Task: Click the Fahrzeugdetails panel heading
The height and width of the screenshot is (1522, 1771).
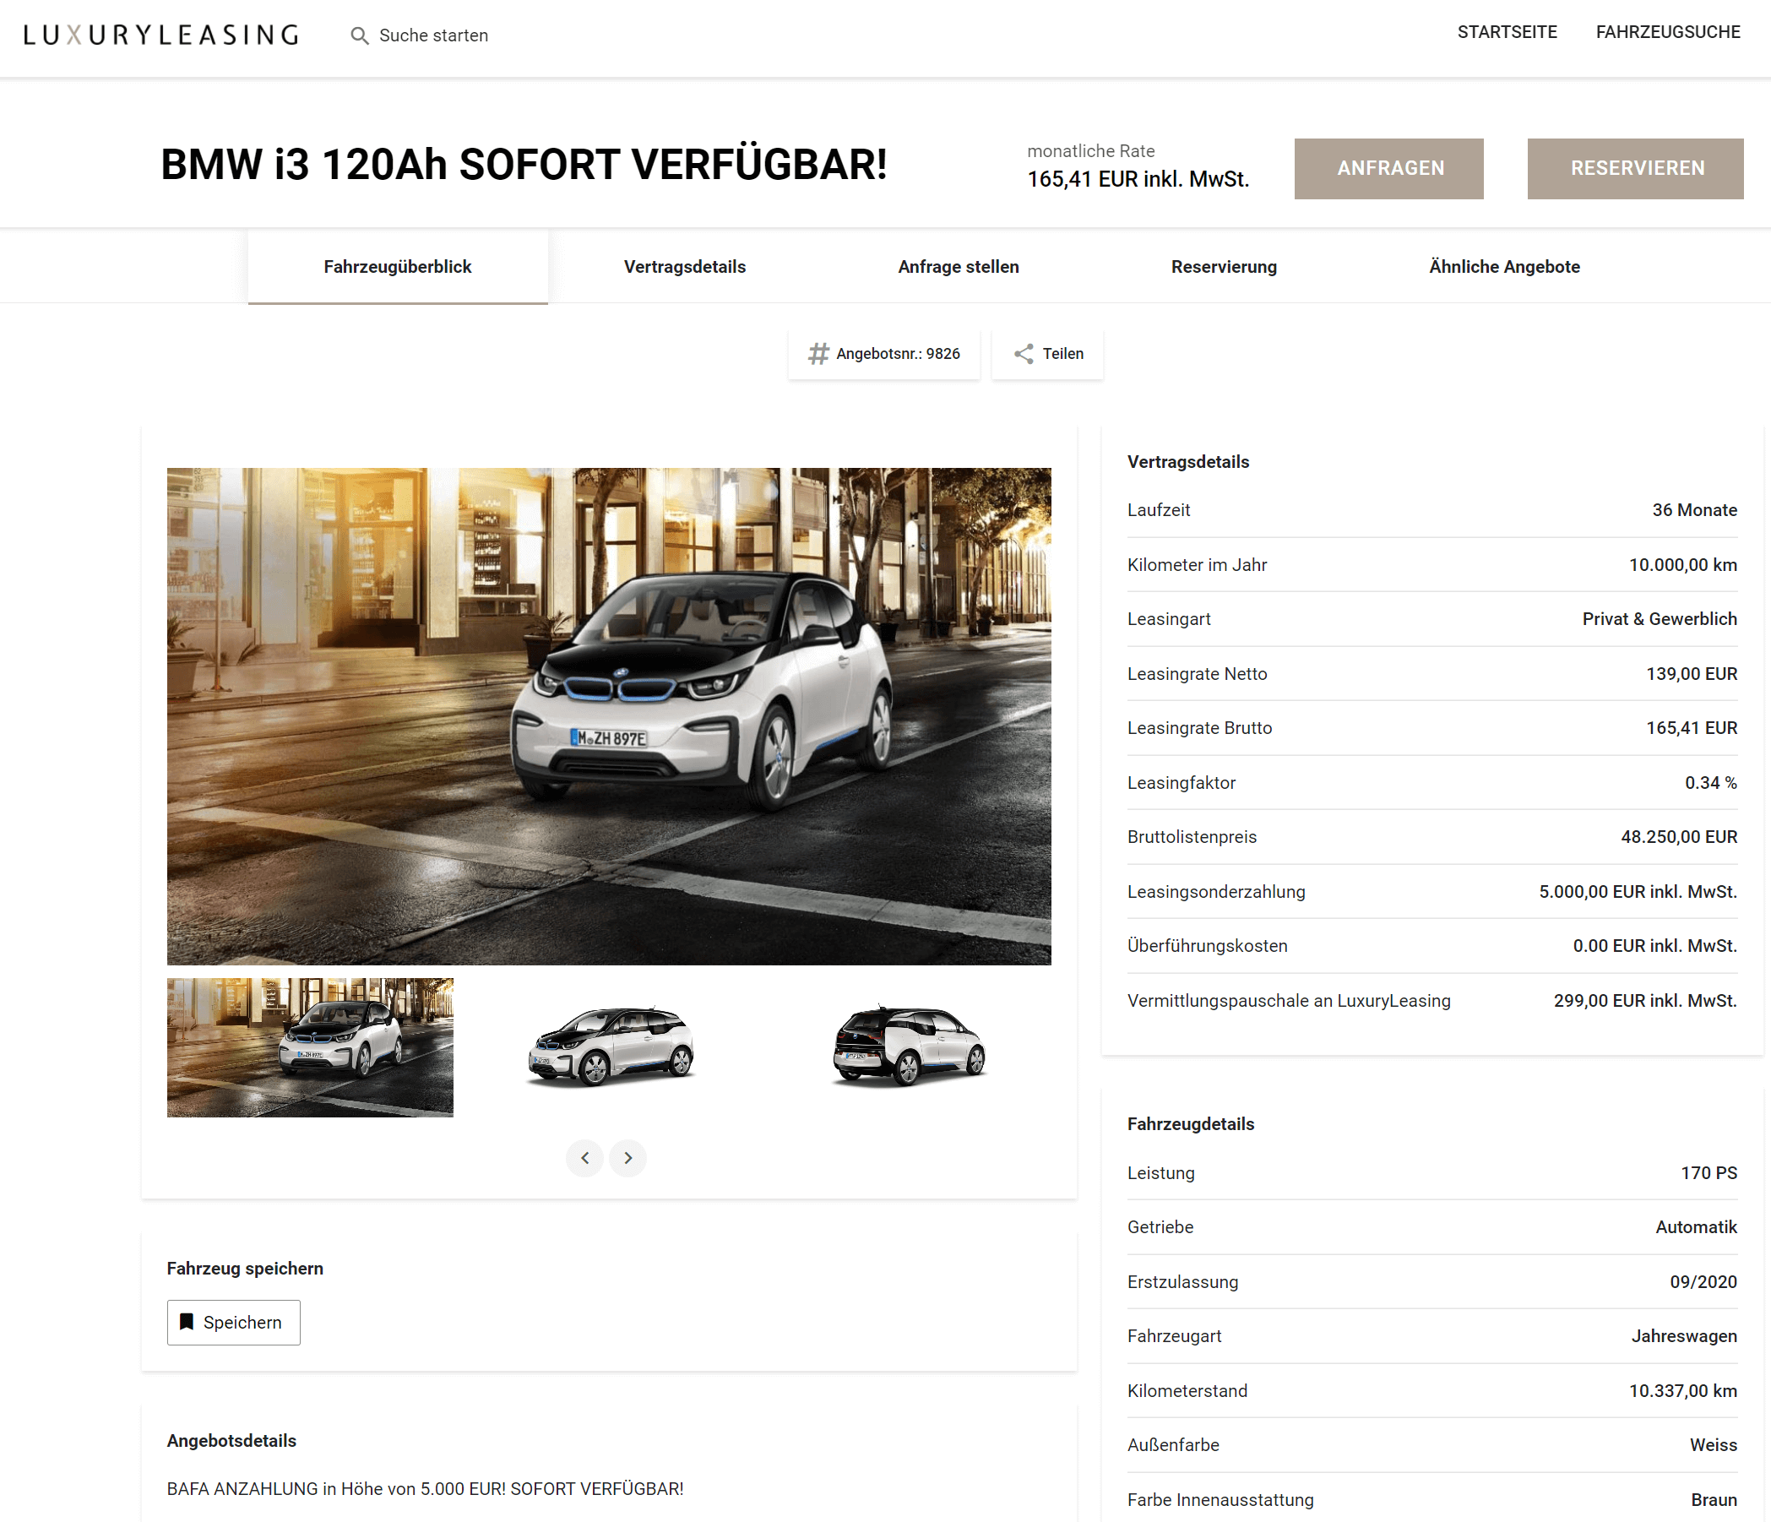Action: pyautogui.click(x=1191, y=1125)
